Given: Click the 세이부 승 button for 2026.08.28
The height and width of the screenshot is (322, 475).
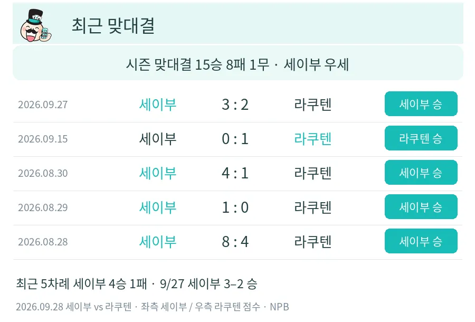Looking at the screenshot, I should [421, 241].
